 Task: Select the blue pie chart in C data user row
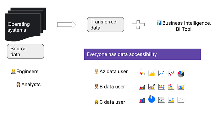pos(151,99)
